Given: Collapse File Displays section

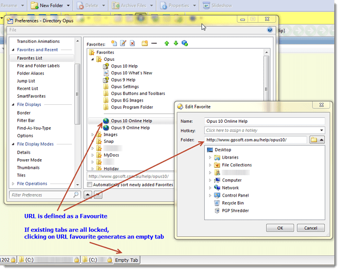Looking at the screenshot, I should pyautogui.click(x=13, y=104).
